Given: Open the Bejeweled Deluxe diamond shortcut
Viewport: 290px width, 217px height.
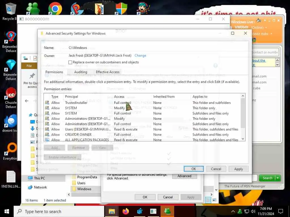Looking at the screenshot, I should point(11,70).
